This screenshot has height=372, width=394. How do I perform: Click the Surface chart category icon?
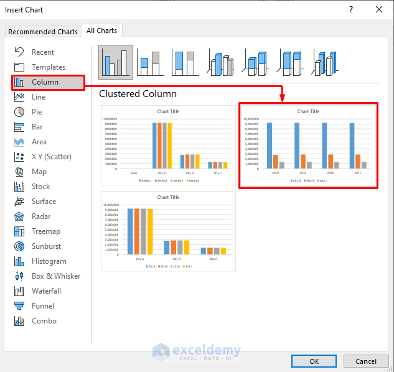point(19,202)
